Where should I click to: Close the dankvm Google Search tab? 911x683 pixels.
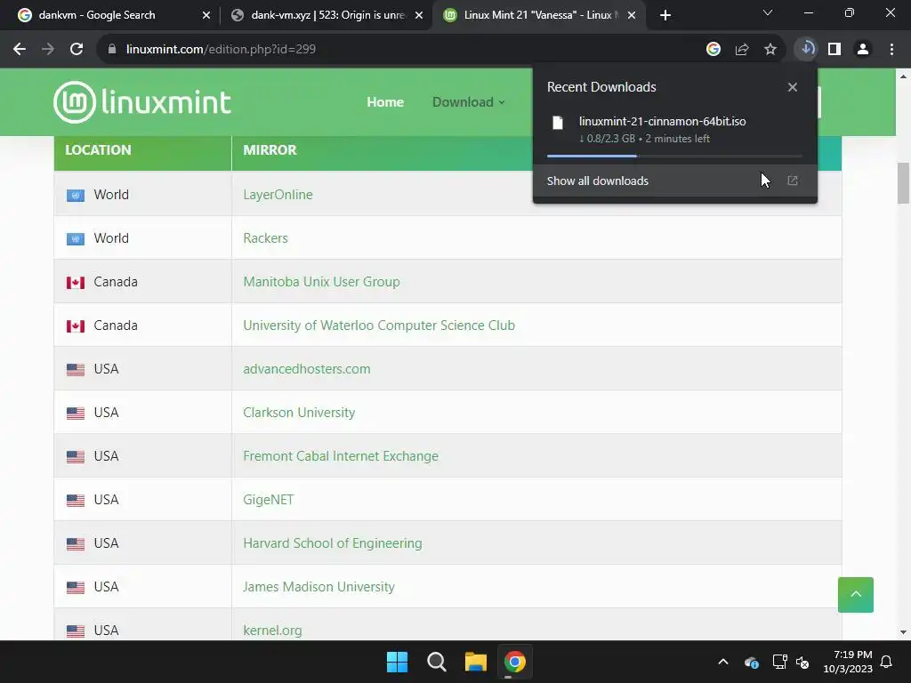(206, 16)
